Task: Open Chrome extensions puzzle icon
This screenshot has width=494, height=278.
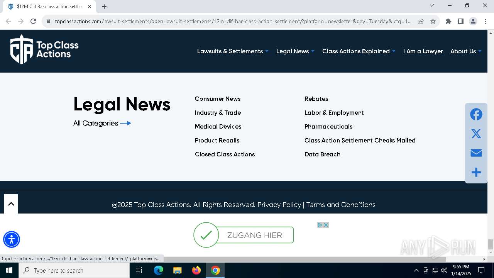Action: coord(448,21)
